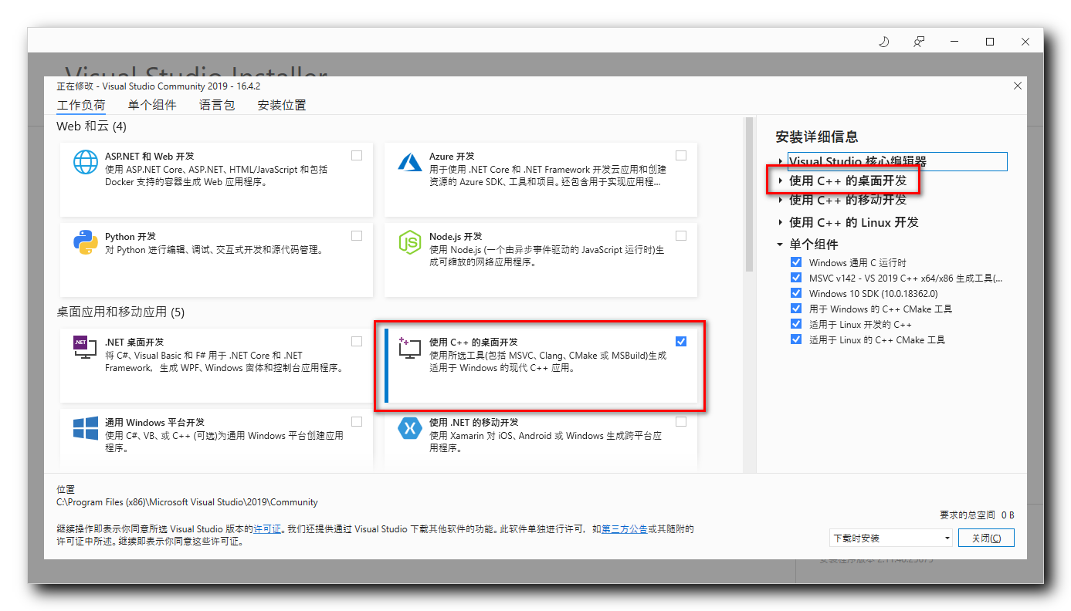Viewport: 1071px width, 611px height.
Task: Check 通用 Windows 平台开发 workload checkbox
Action: (357, 421)
